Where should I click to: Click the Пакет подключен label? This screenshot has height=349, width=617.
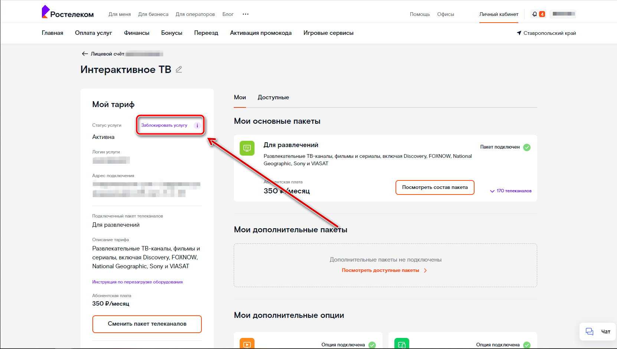[x=500, y=147]
